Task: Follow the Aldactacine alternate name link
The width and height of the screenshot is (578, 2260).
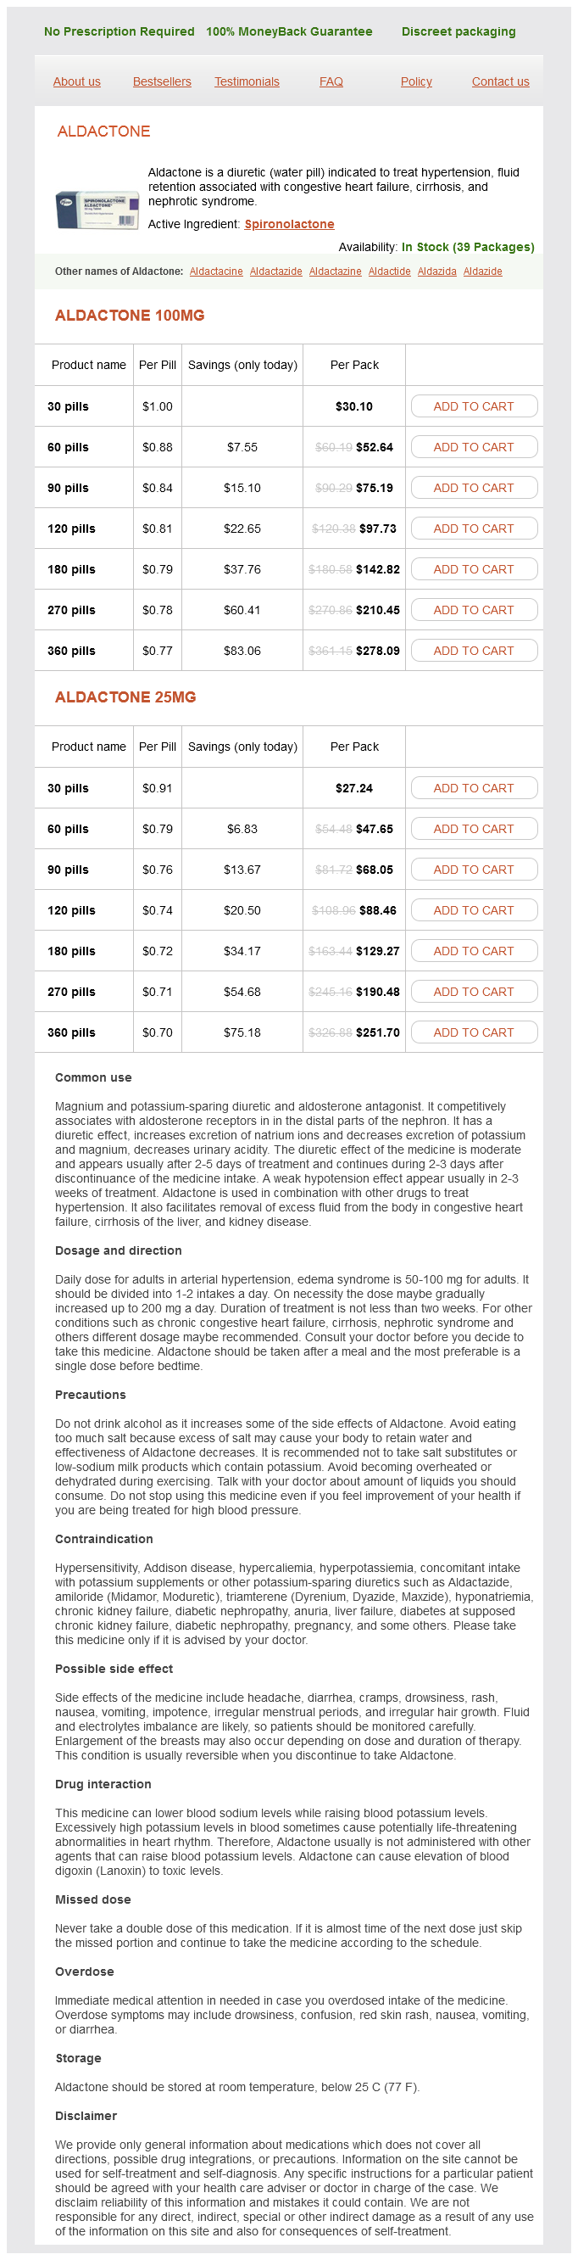Action: click(216, 271)
